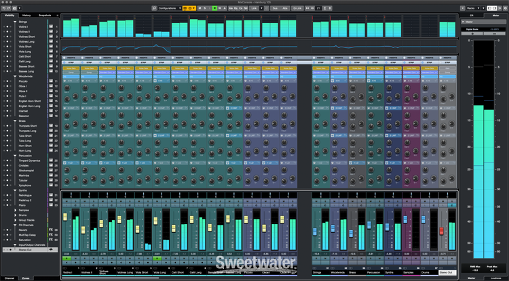Click the Q-Link button

pyautogui.click(x=297, y=7)
